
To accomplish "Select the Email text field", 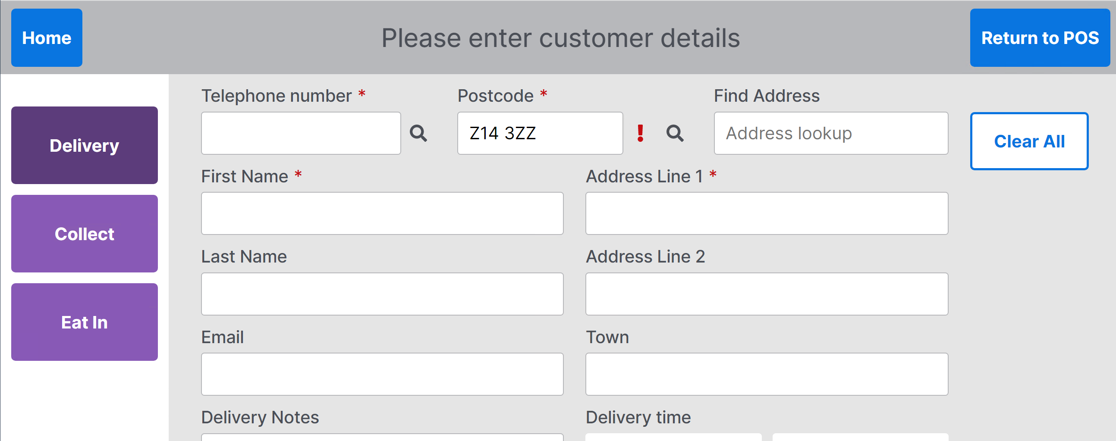I will point(382,374).
